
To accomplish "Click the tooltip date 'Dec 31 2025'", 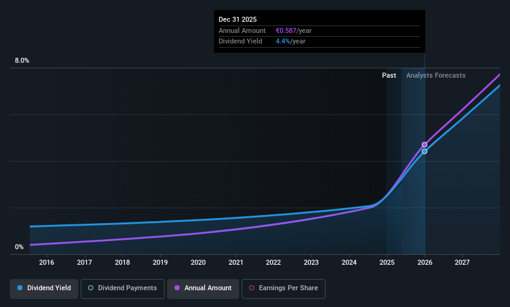I will pos(238,19).
